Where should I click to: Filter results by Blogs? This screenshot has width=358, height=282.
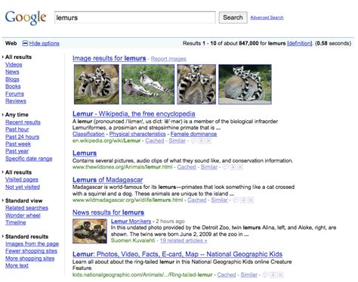(12, 79)
